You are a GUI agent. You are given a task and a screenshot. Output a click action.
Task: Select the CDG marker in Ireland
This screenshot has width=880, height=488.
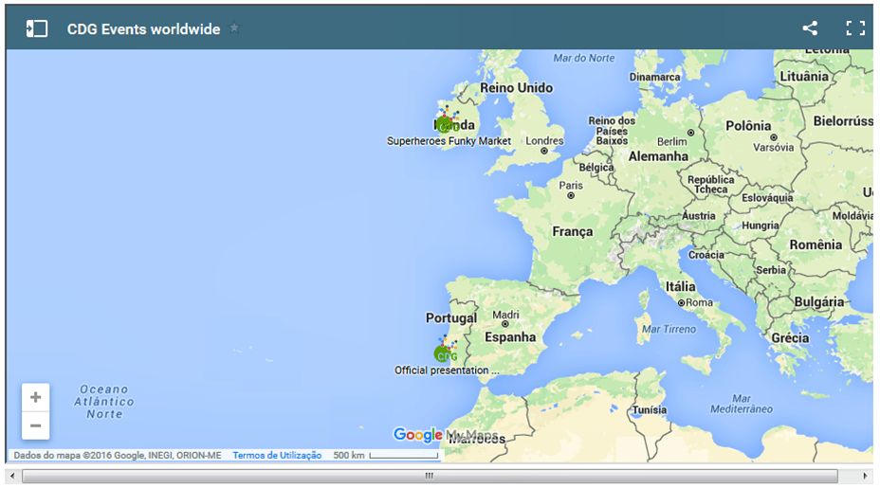[446, 124]
